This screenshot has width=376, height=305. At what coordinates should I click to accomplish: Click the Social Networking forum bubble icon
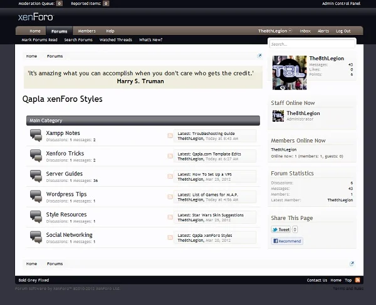coord(36,237)
